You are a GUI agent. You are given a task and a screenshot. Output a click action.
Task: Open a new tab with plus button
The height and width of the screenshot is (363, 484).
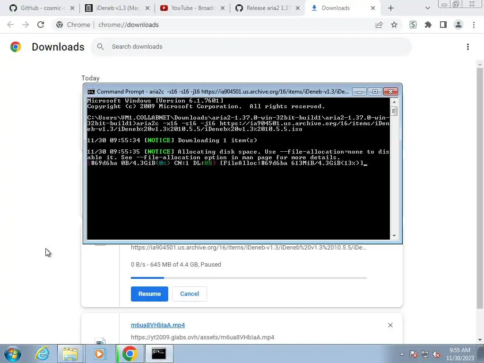pos(391,8)
